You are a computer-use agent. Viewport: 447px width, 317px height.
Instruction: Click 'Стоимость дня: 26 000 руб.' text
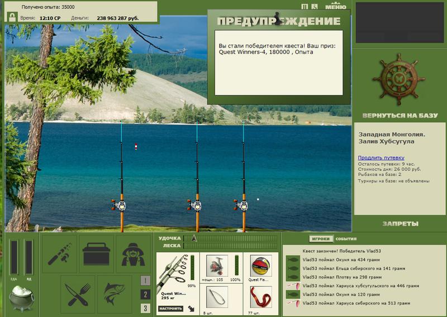pyautogui.click(x=389, y=169)
